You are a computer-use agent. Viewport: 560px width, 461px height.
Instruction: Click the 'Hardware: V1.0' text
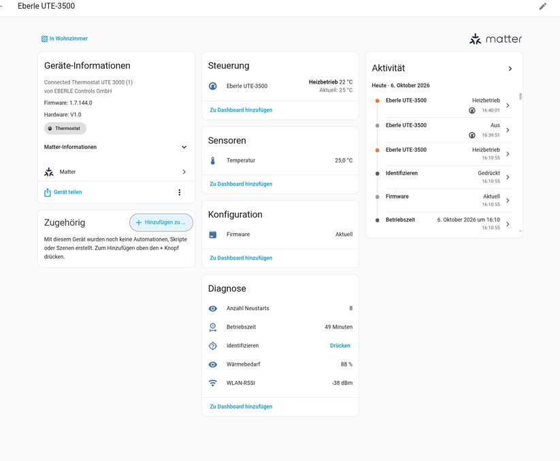pos(63,114)
